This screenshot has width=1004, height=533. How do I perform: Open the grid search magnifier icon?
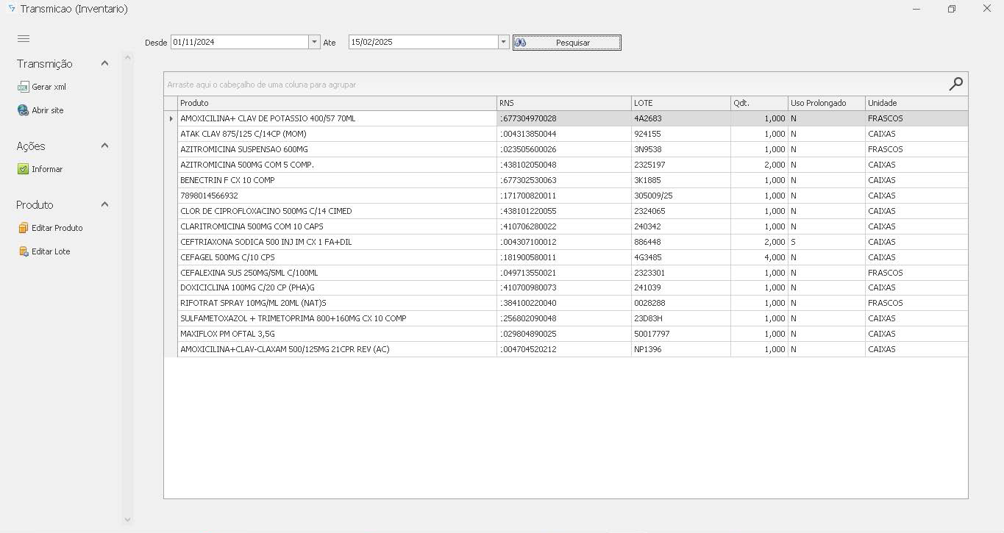click(955, 84)
